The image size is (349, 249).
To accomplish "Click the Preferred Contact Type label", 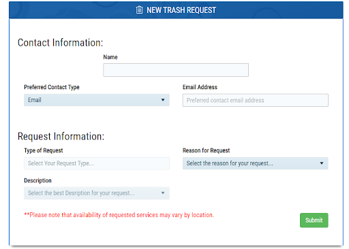I will (52, 87).
